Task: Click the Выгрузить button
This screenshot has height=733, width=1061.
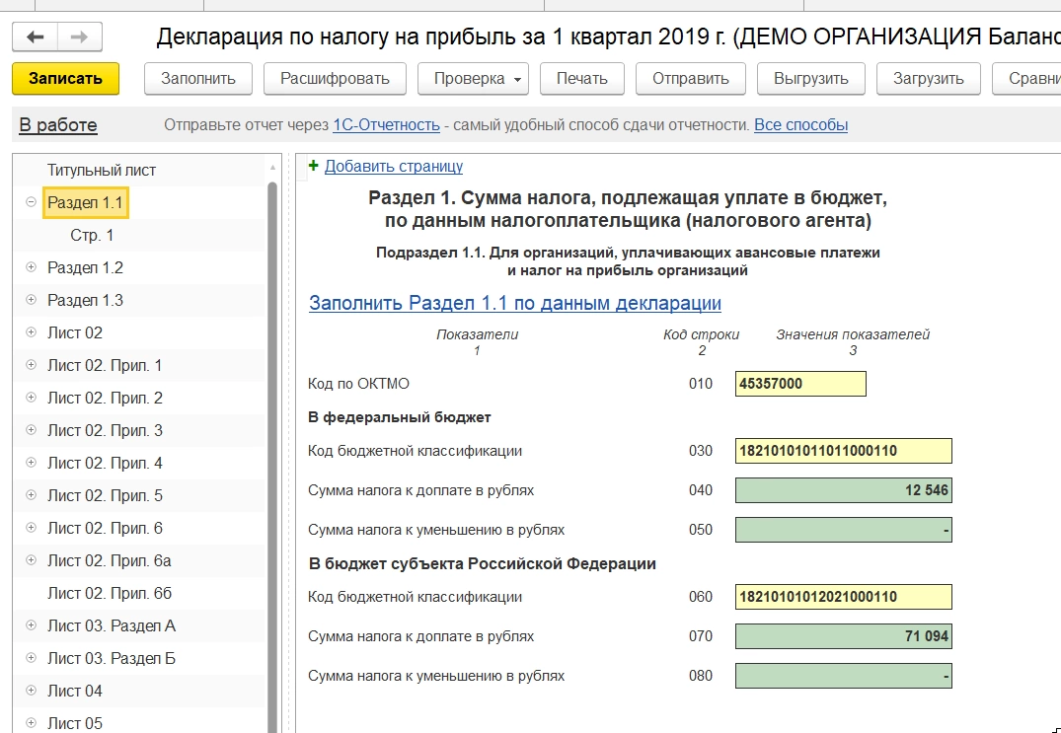Action: pos(810,79)
